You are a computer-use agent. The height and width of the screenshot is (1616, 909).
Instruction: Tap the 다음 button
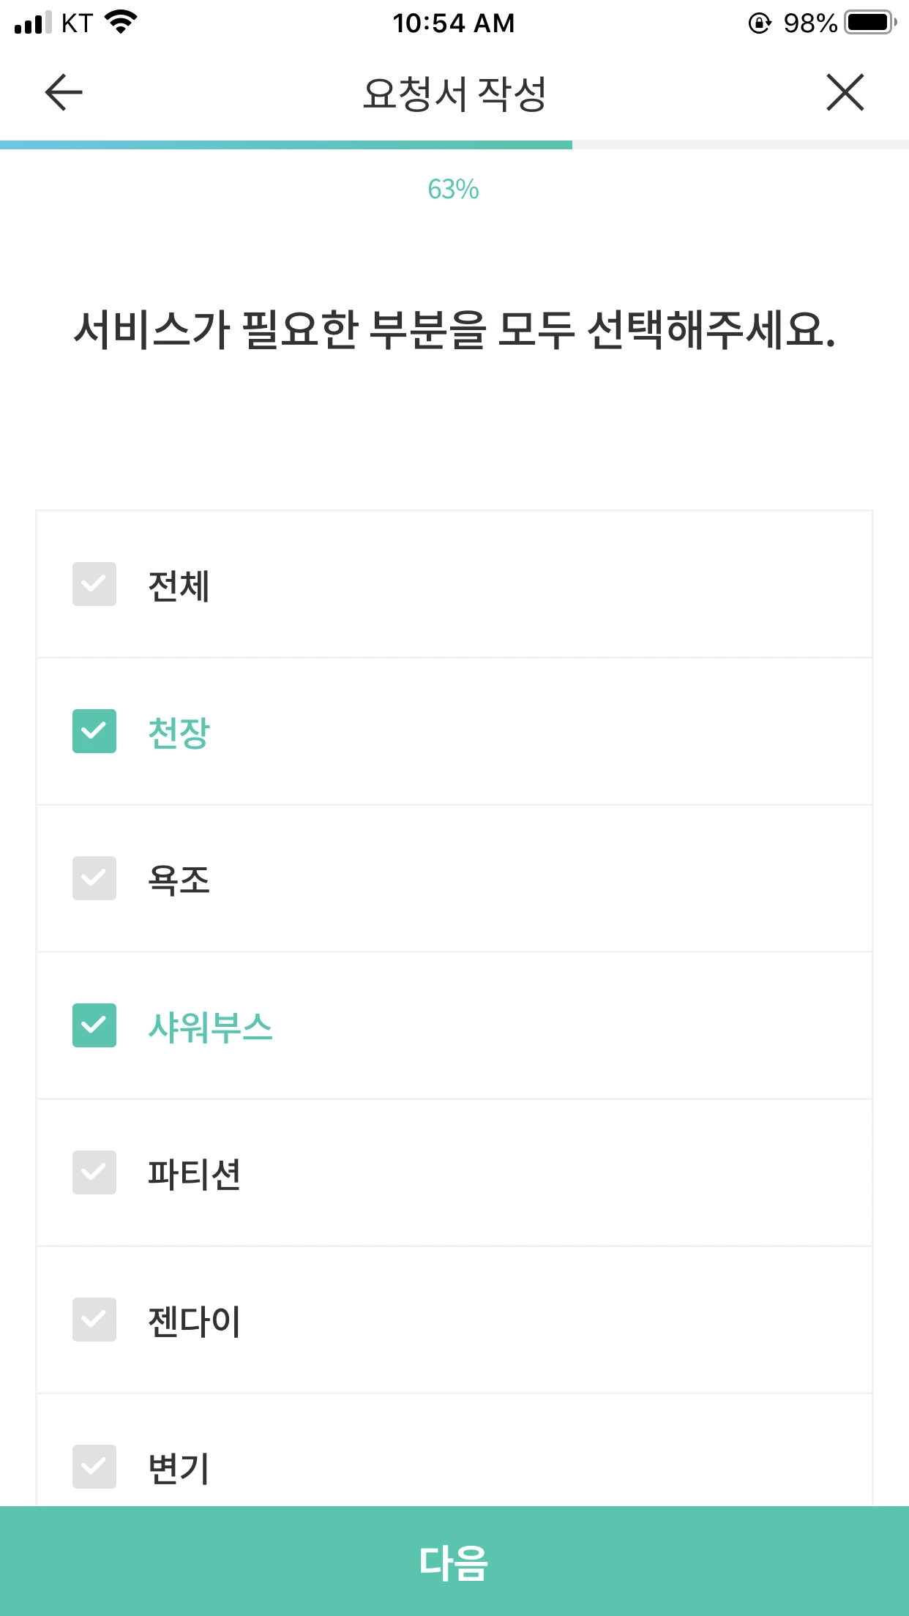pos(454,1561)
